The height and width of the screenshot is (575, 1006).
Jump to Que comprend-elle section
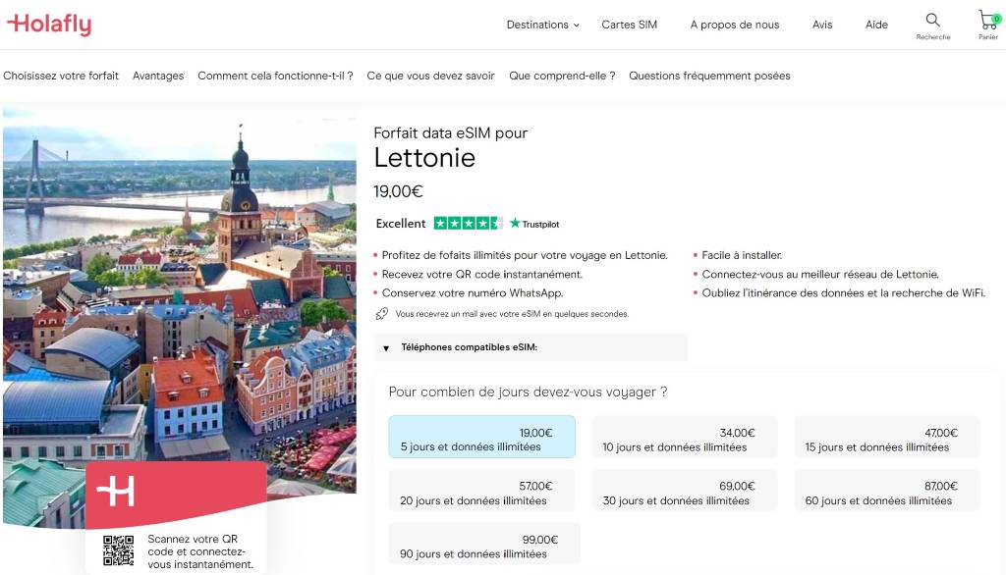(562, 76)
